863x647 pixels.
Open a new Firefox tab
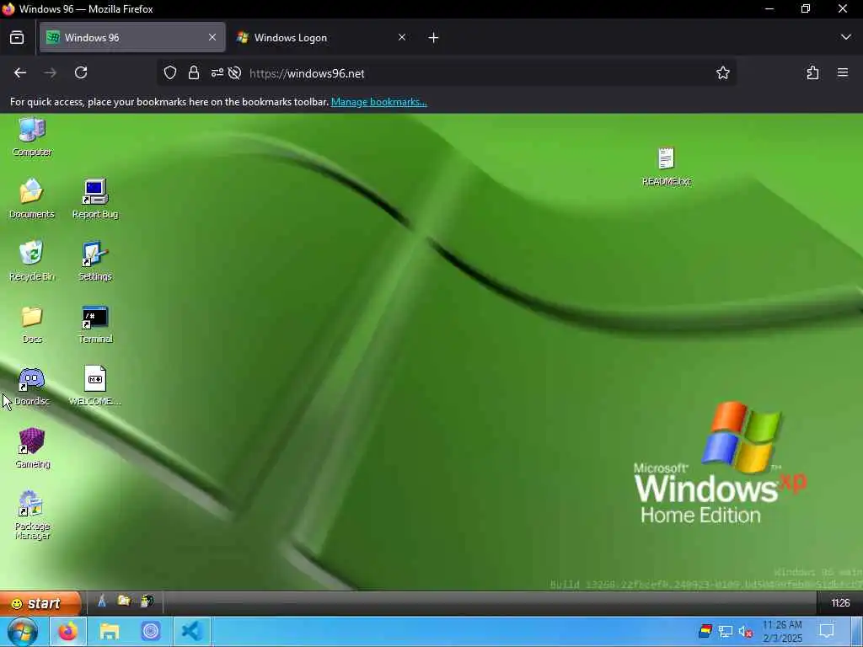click(x=434, y=37)
